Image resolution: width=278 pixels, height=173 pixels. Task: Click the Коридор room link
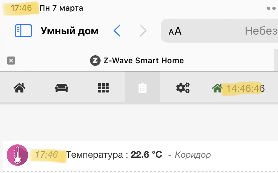(193, 155)
